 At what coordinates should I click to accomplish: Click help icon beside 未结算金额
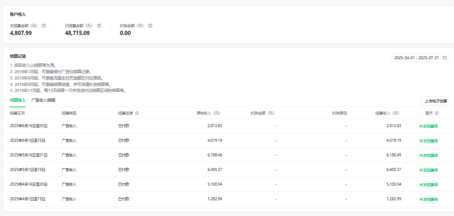(44, 26)
